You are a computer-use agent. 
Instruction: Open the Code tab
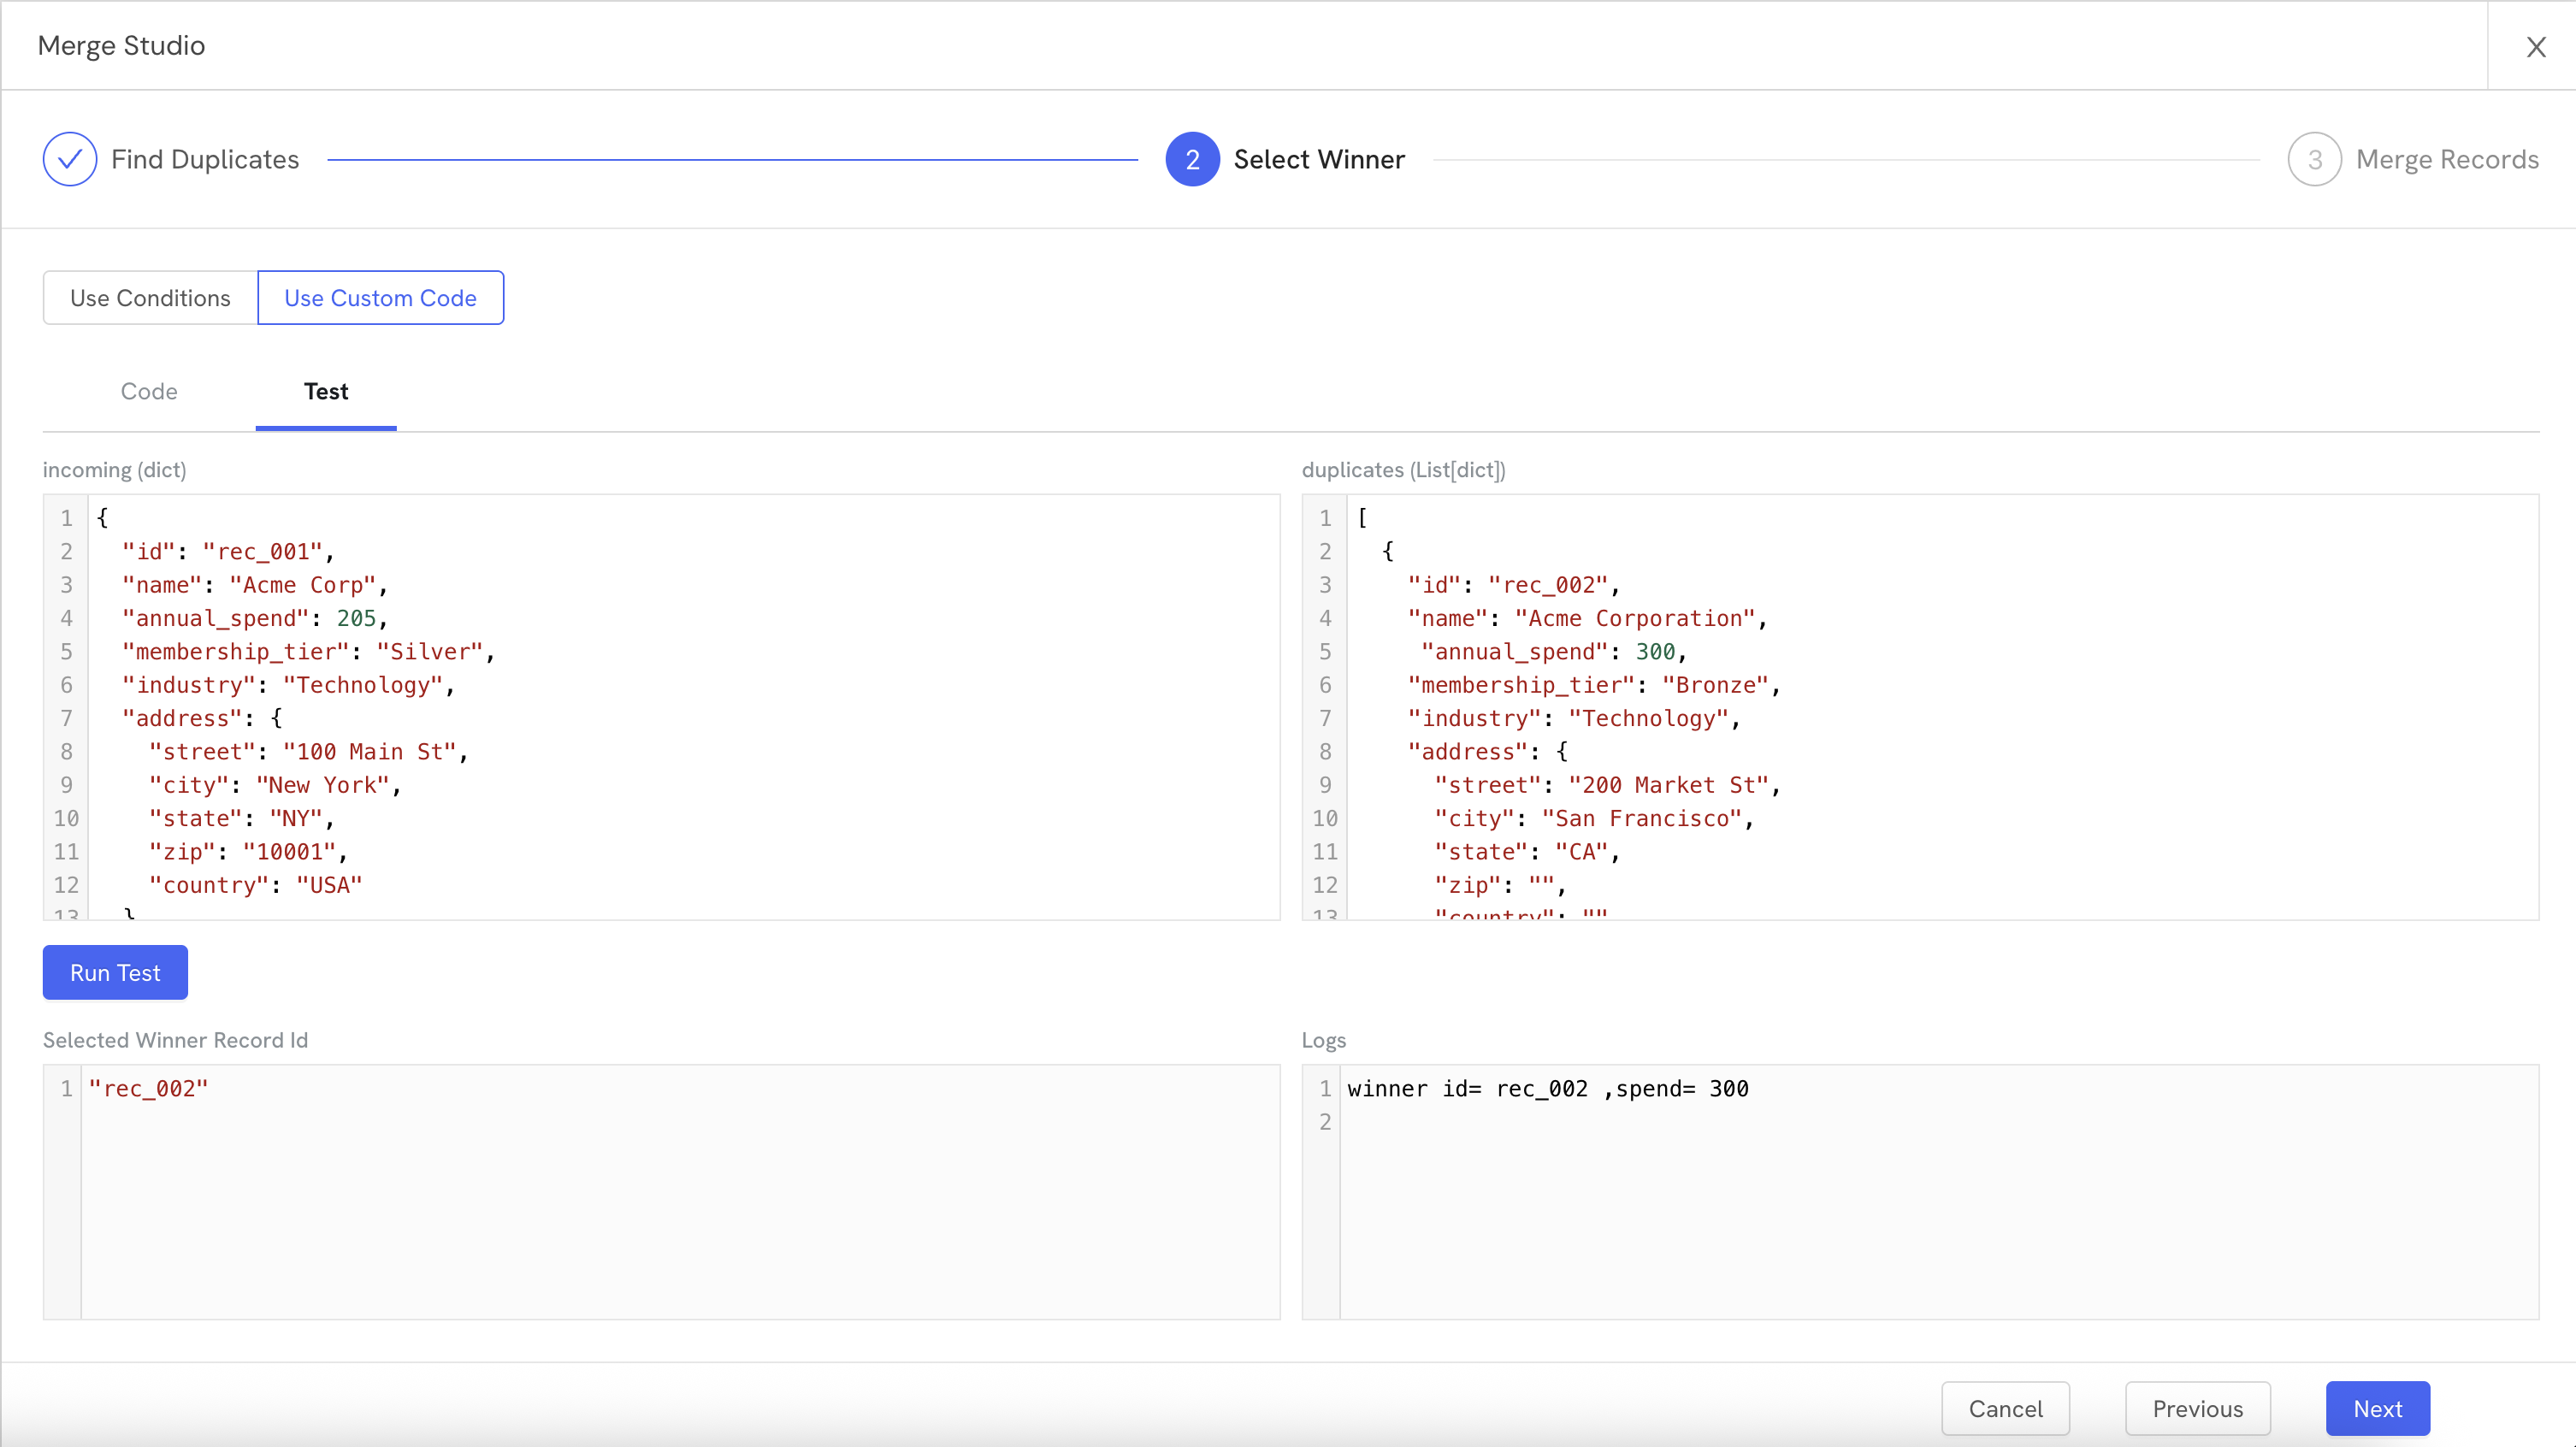point(149,391)
